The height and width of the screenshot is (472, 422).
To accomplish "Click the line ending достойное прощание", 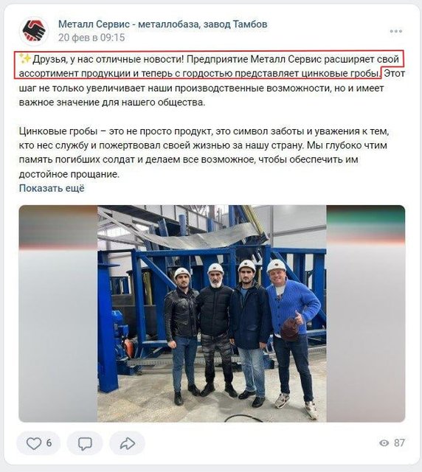I will (x=69, y=174).
